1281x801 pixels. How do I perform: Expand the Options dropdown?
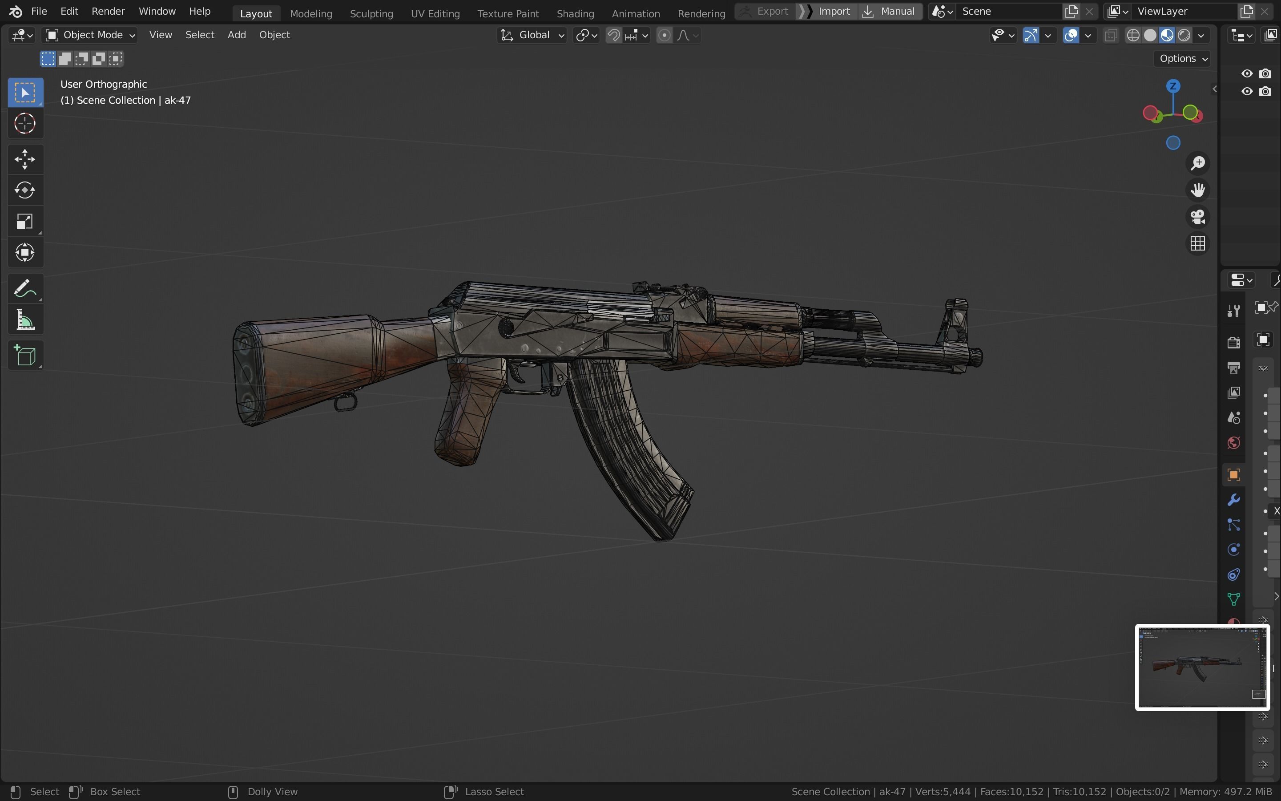(1183, 59)
